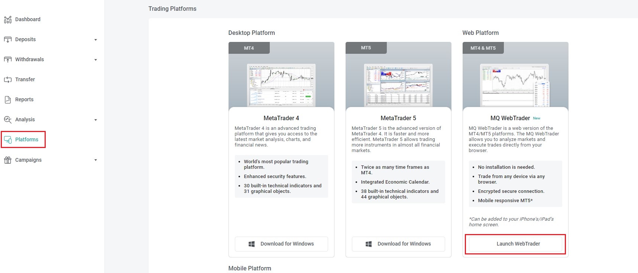Download MetaTrader 4 for Windows
Viewport: 638px width, 273px height.
[x=281, y=244]
